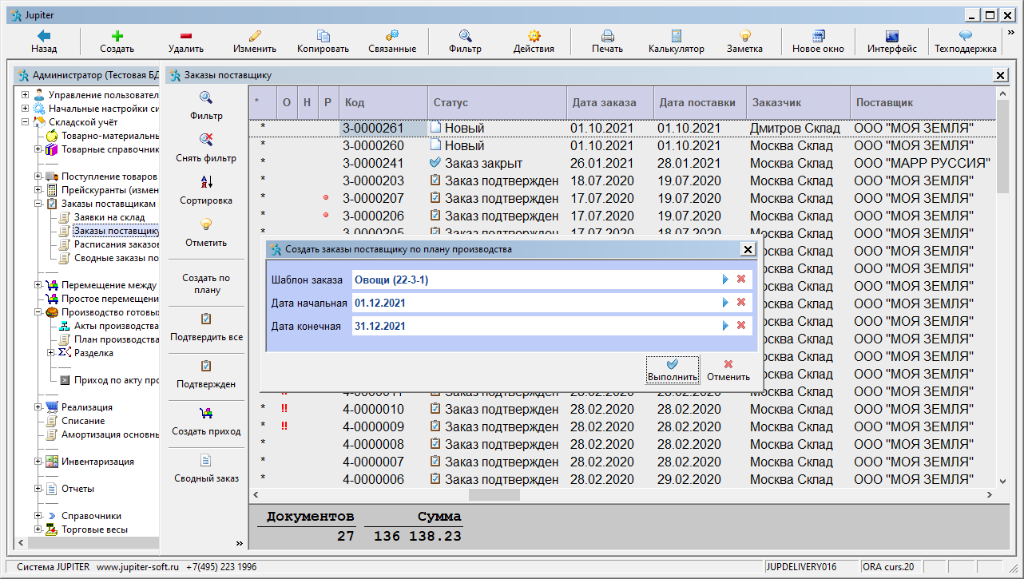Clear the Дата конечная field
Viewport: 1024px width, 579px height.
tap(741, 326)
